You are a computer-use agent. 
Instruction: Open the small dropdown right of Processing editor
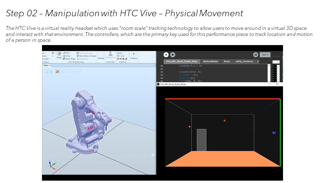click(276, 62)
